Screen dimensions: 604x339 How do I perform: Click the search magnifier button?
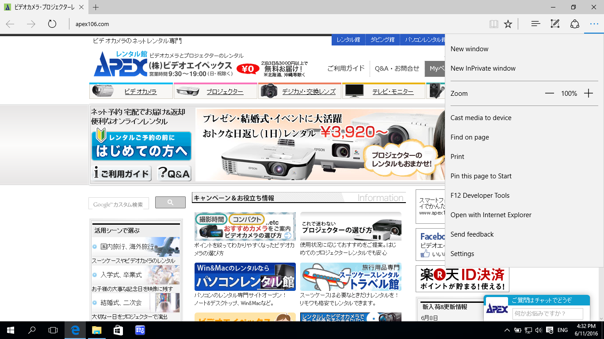point(170,203)
